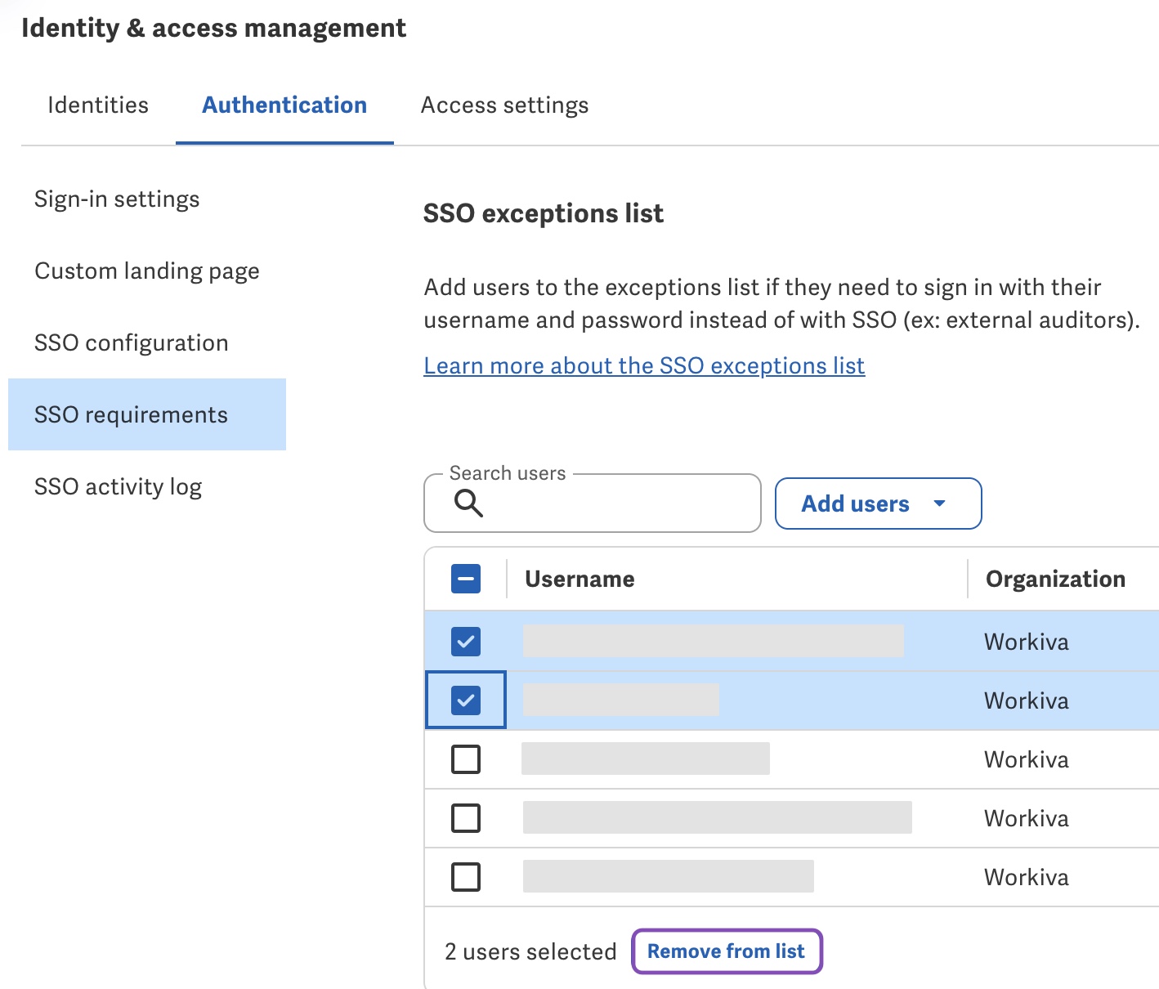This screenshot has width=1159, height=989.
Task: Check the fourth row user checkbox
Action: (x=466, y=818)
